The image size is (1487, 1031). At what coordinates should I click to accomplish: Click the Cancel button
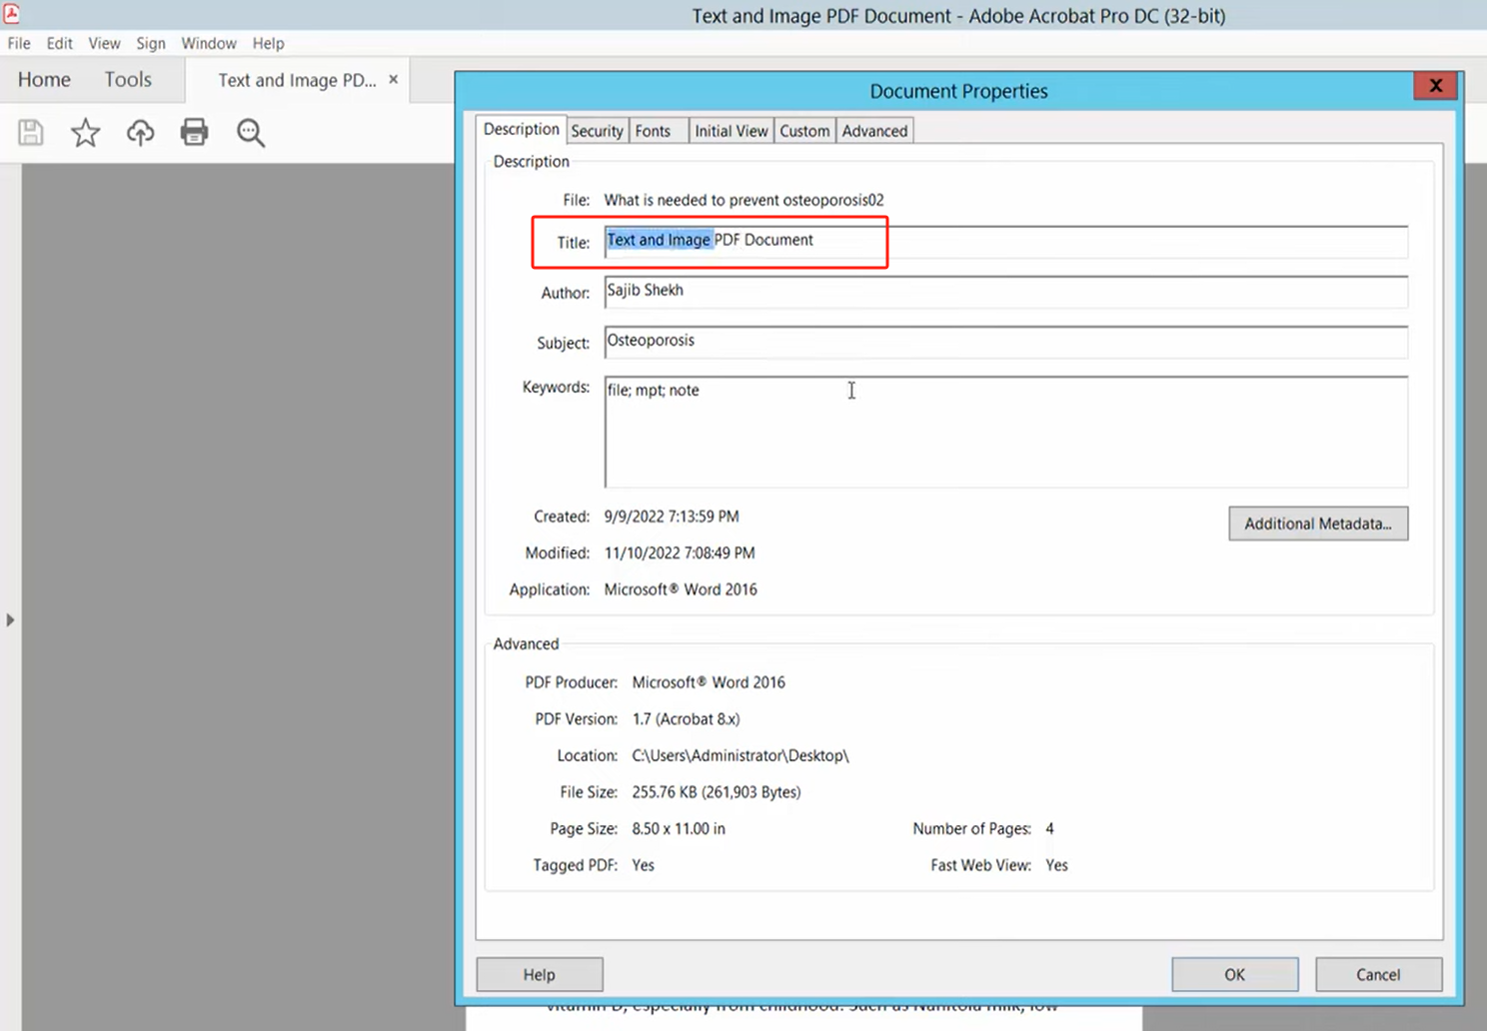(1378, 974)
